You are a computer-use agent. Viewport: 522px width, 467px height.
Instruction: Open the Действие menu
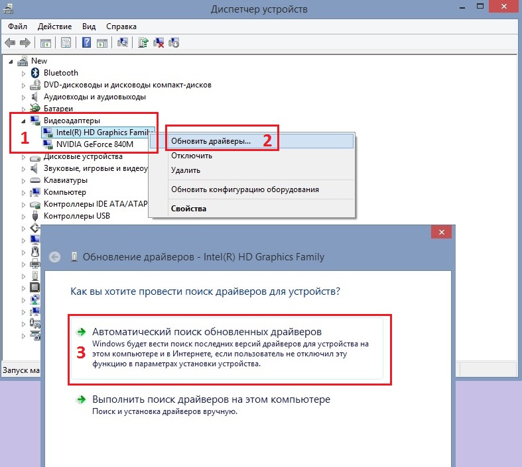[54, 26]
